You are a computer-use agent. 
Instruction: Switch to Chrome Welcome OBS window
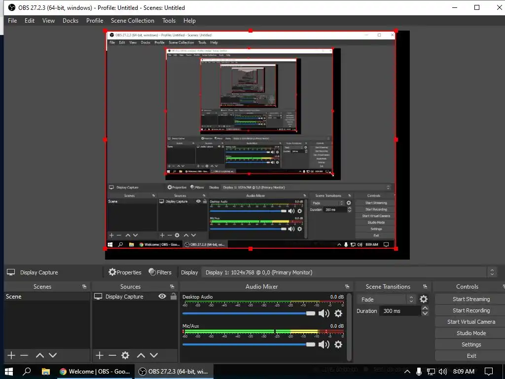click(x=95, y=372)
